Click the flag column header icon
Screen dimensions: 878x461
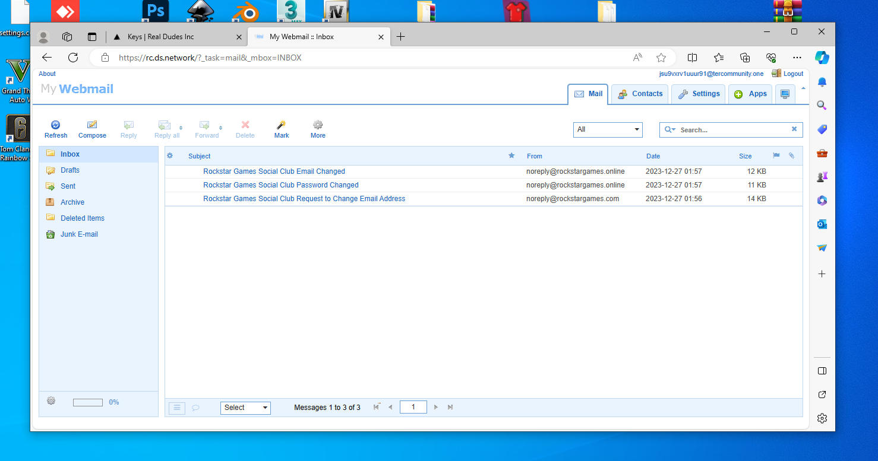click(776, 156)
